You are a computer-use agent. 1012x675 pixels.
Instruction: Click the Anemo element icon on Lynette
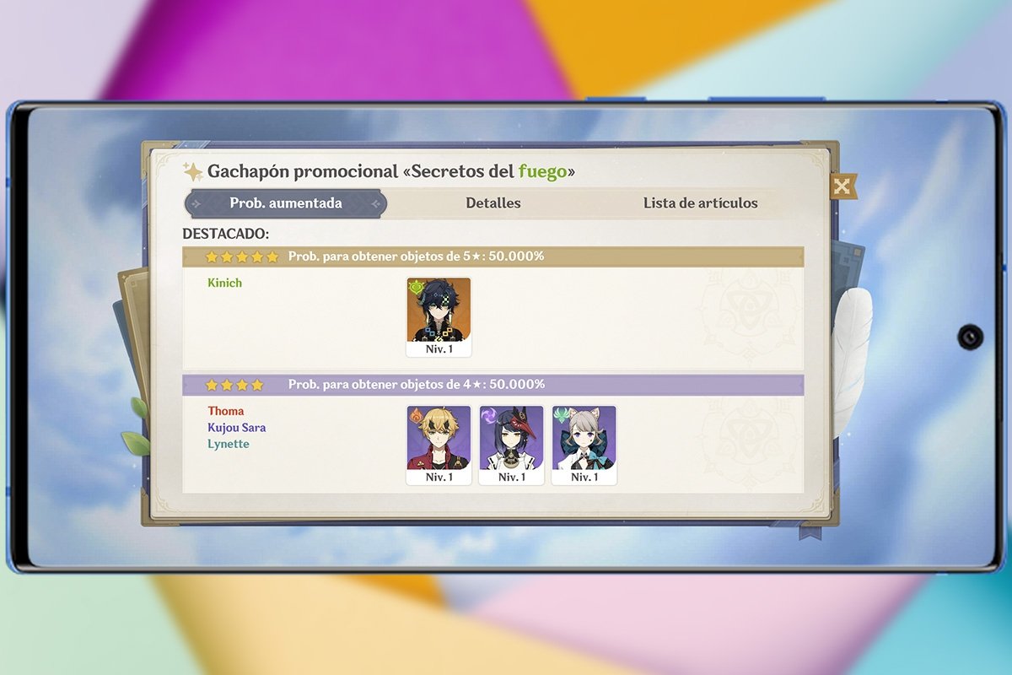(562, 415)
